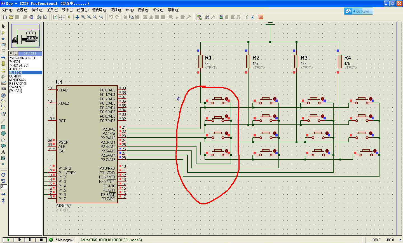This screenshot has width=403, height=243.
Task: Choose junction dot mode
Action: (3, 39)
